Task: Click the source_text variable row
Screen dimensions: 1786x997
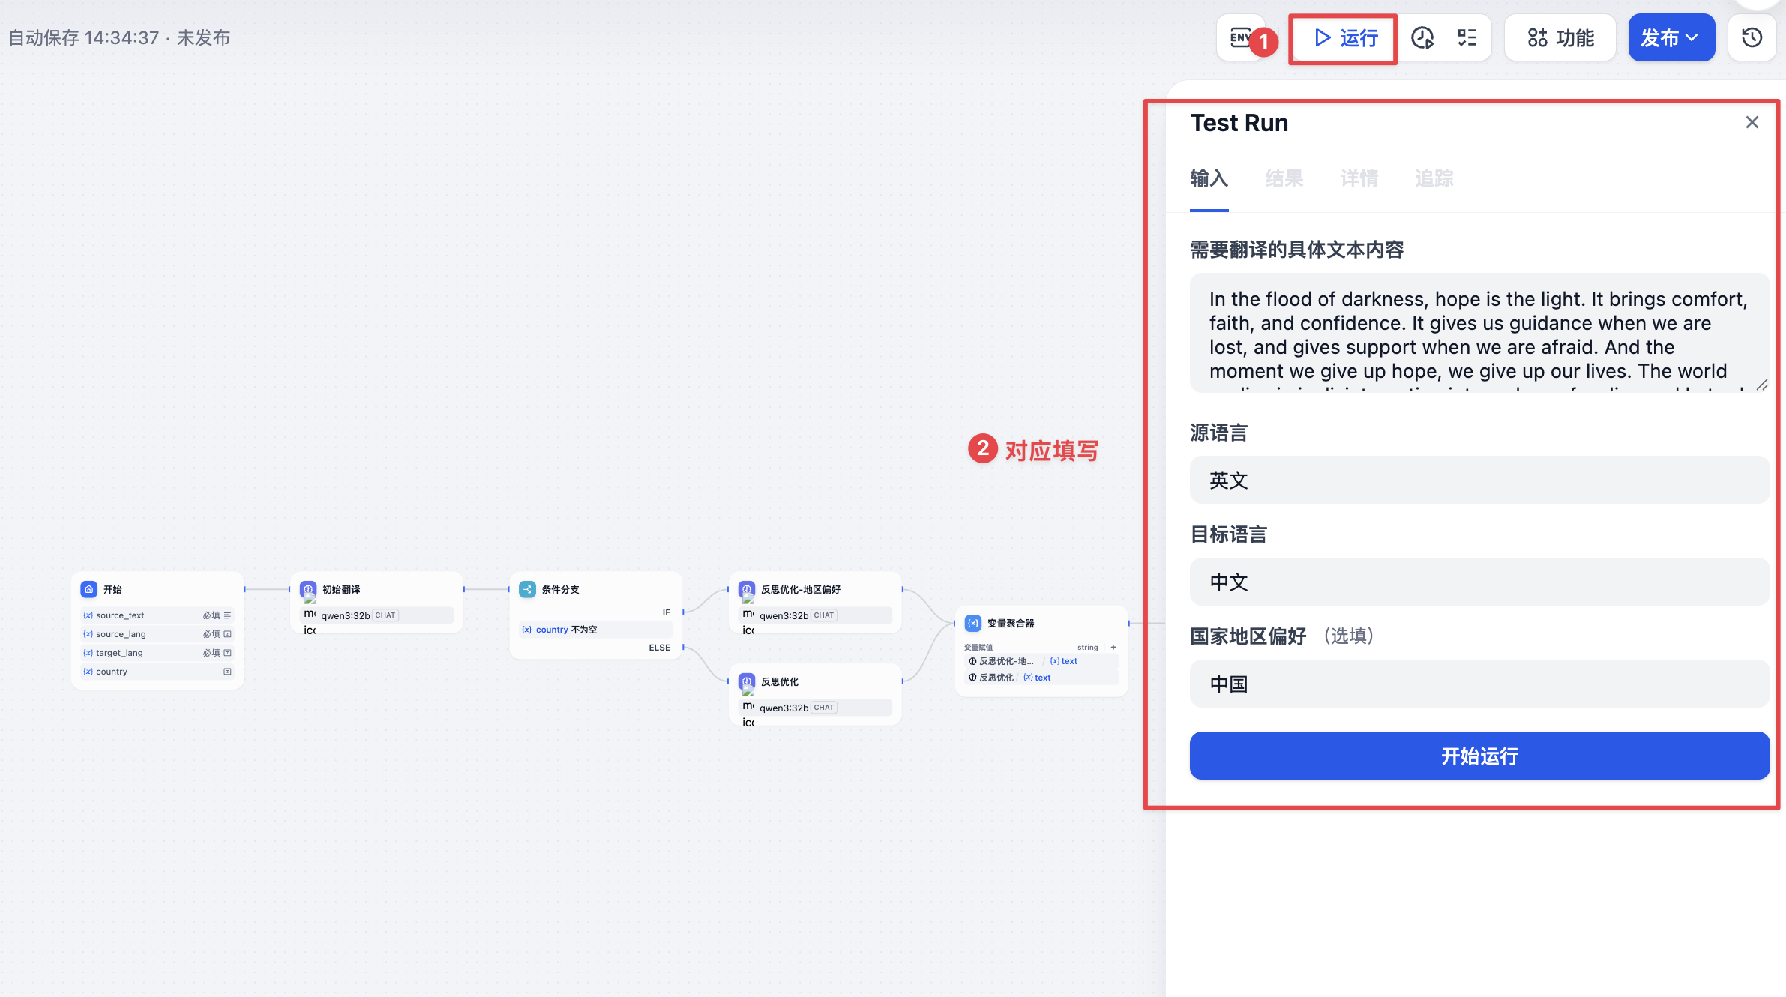Action: tap(157, 615)
